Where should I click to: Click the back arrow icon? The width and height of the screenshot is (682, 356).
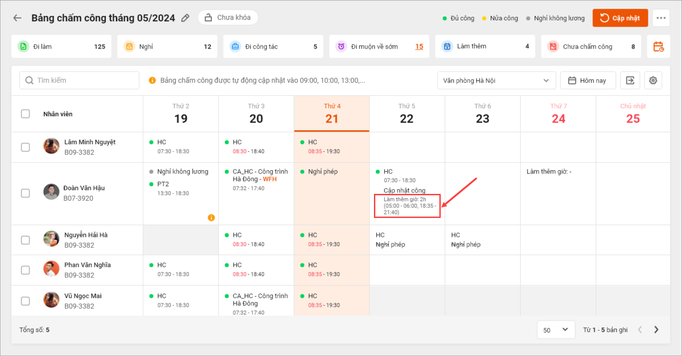[x=17, y=18]
